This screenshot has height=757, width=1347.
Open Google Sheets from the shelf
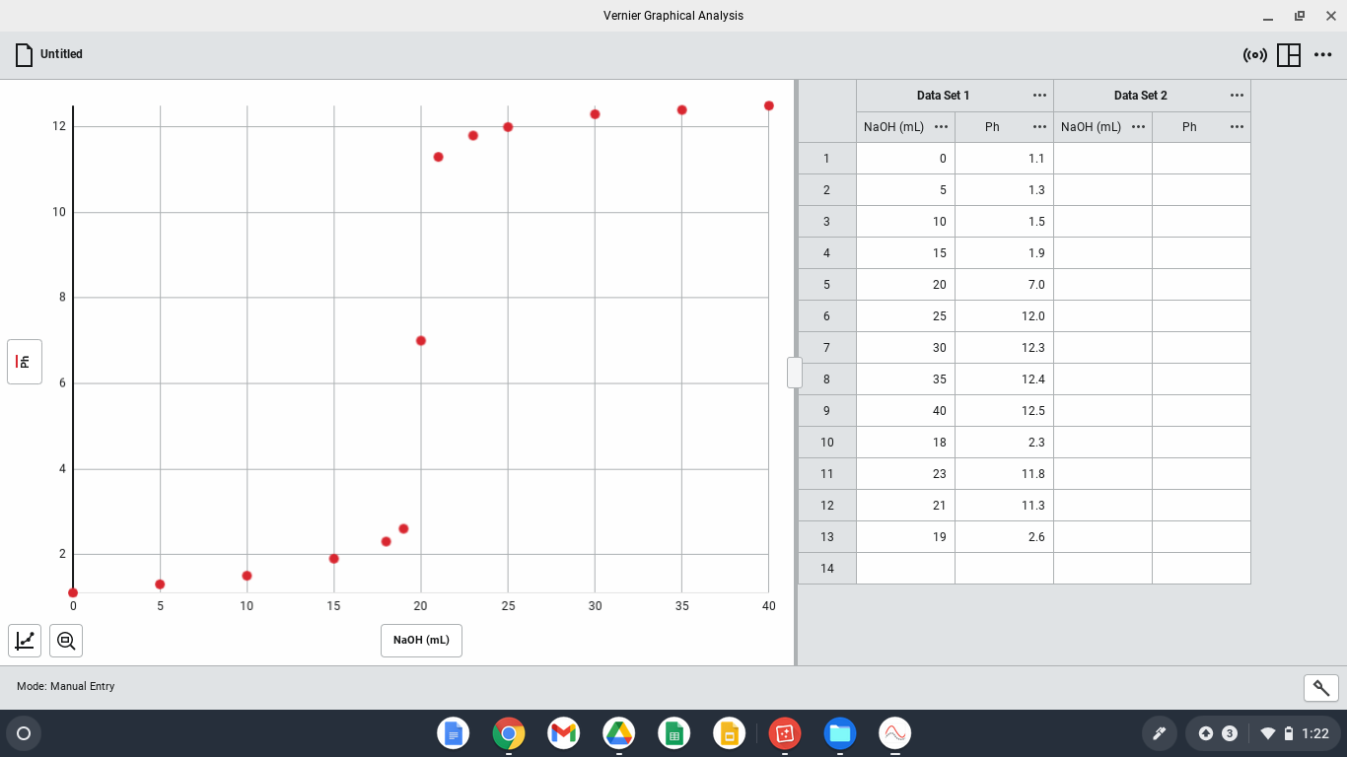[674, 733]
